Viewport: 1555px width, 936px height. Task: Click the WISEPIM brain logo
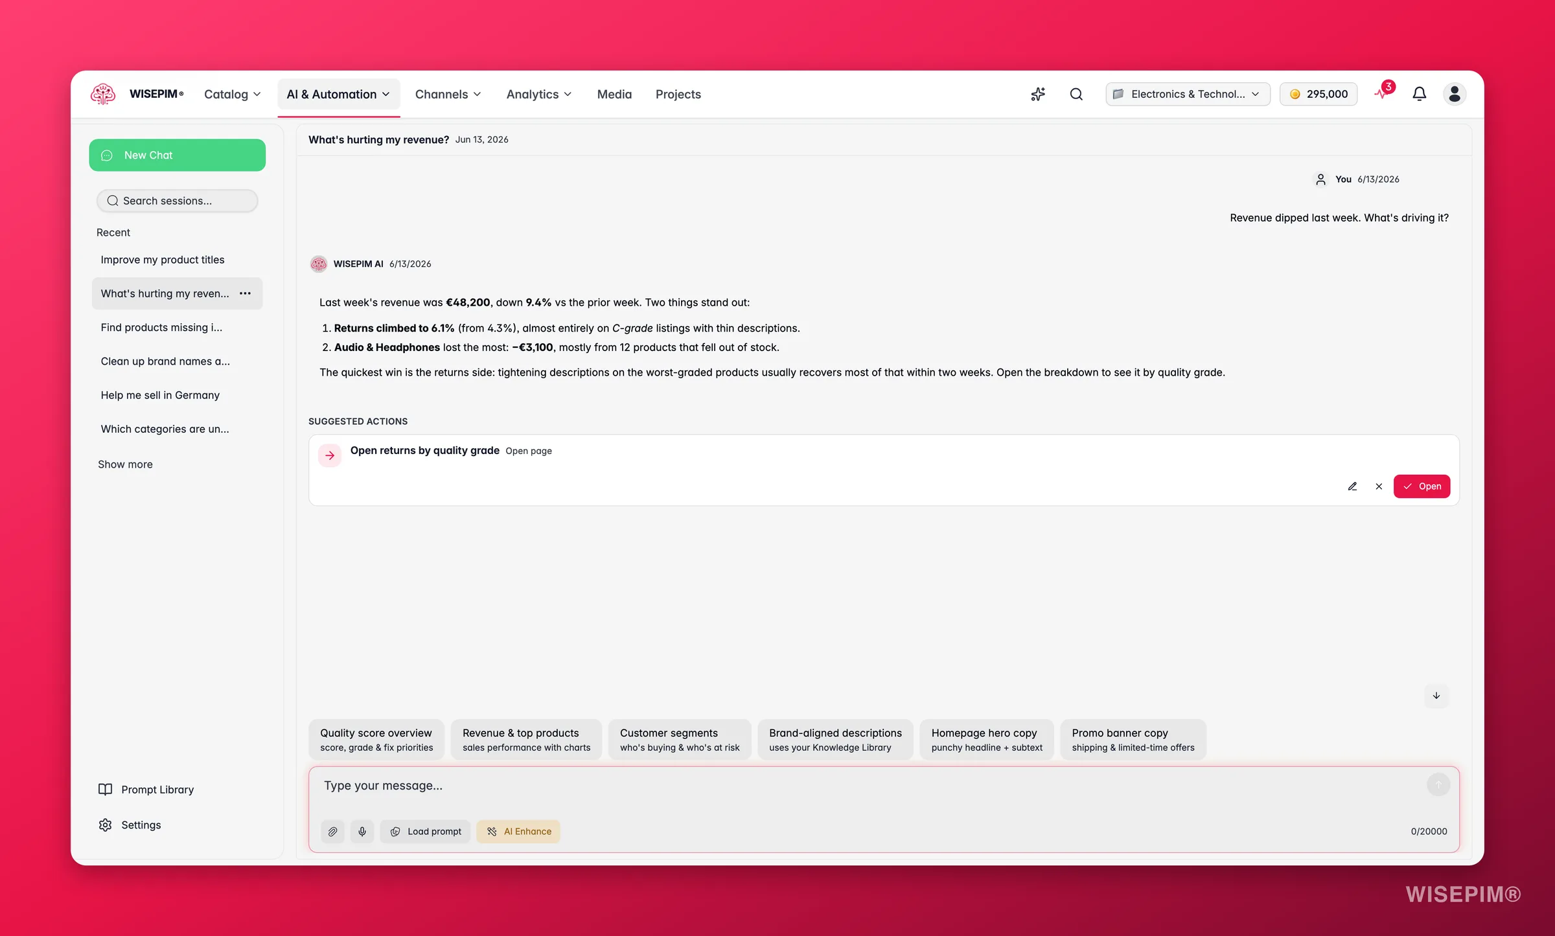(x=103, y=94)
